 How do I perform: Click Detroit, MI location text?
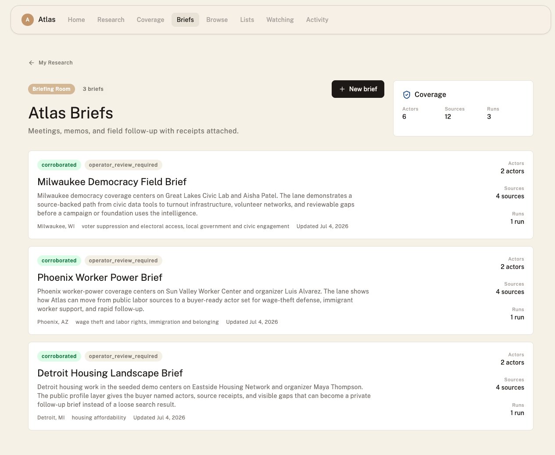point(51,418)
